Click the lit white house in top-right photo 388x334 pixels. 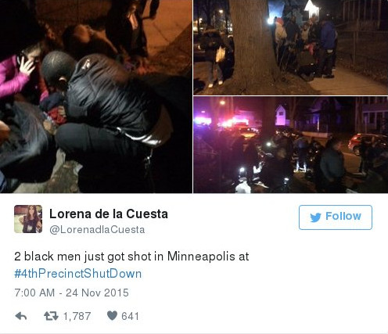coord(312,9)
